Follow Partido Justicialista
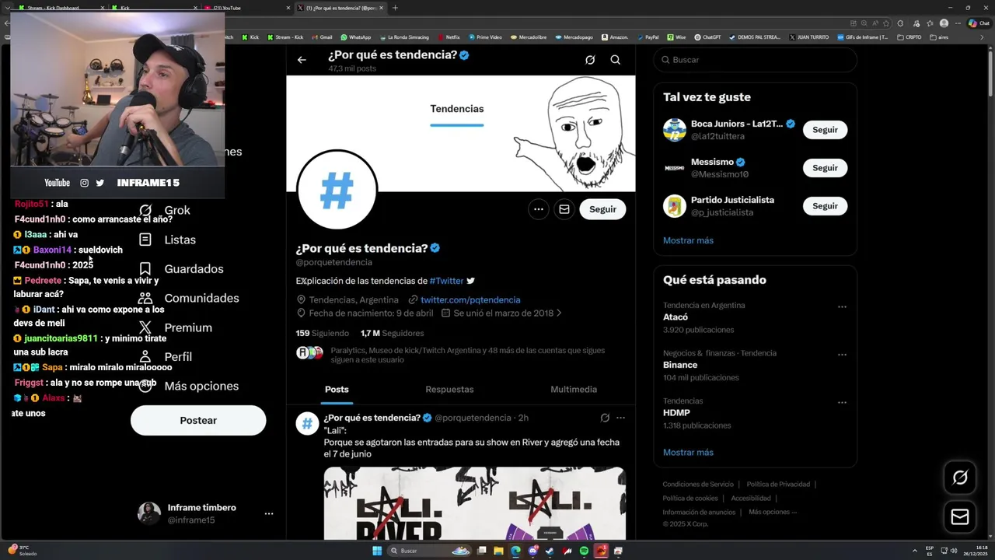 pos(825,206)
